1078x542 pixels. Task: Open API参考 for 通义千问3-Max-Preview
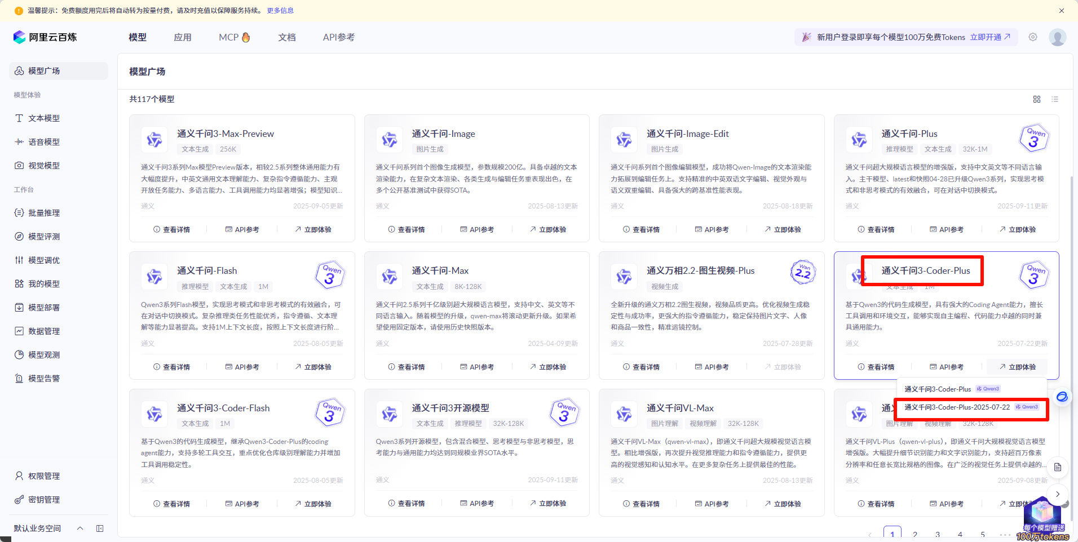pyautogui.click(x=242, y=230)
